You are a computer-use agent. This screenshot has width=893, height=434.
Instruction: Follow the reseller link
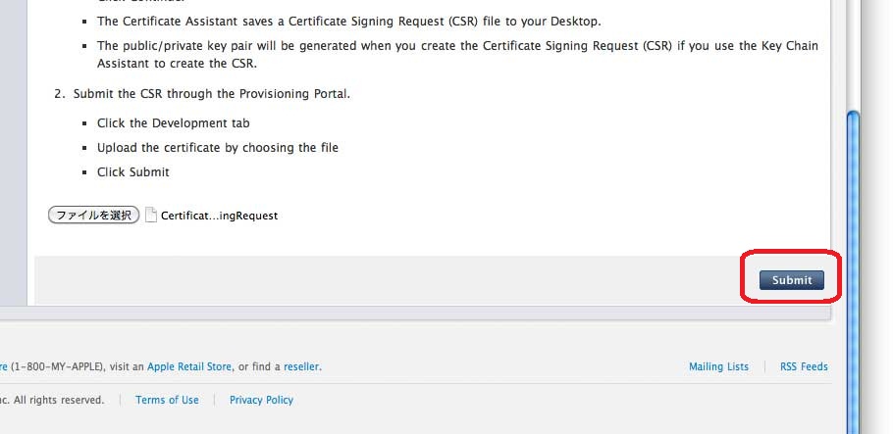[x=301, y=367]
